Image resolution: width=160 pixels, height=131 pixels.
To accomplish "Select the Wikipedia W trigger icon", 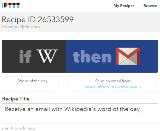I will [47, 56].
